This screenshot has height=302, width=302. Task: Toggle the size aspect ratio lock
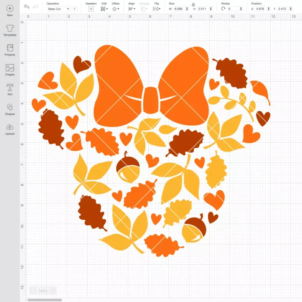[x=193, y=5]
